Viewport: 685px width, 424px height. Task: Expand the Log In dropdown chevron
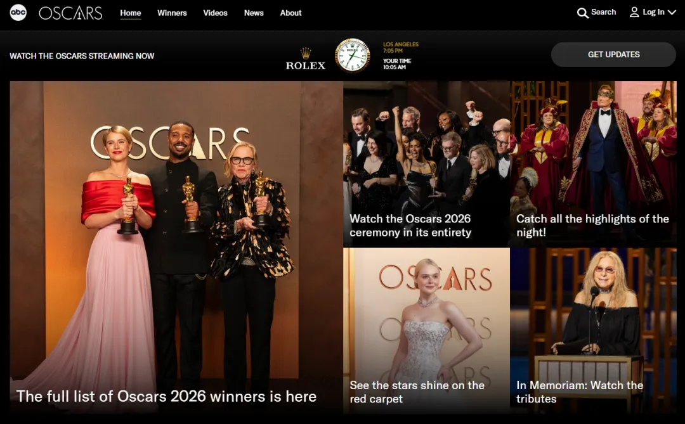coord(672,13)
